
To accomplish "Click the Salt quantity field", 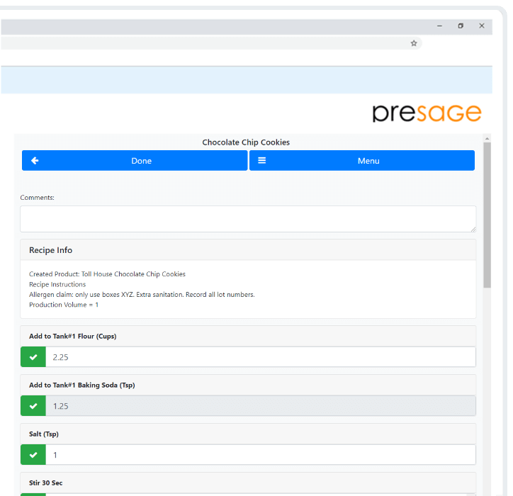I will pos(261,455).
